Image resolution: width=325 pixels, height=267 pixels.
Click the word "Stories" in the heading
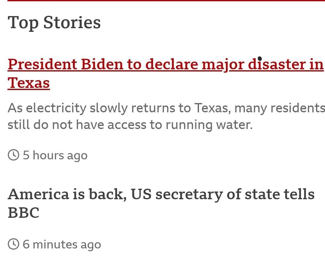coord(72,22)
